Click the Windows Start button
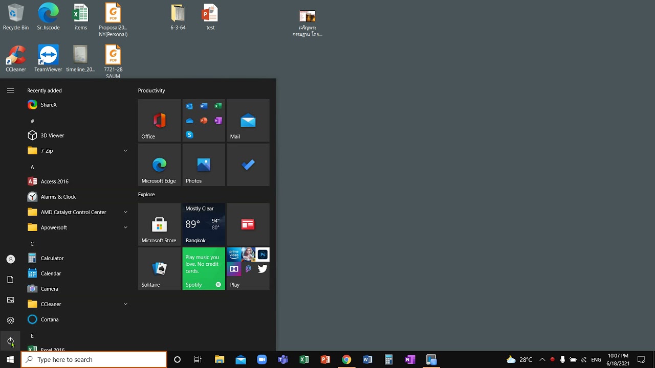Image resolution: width=655 pixels, height=368 pixels. tap(10, 360)
